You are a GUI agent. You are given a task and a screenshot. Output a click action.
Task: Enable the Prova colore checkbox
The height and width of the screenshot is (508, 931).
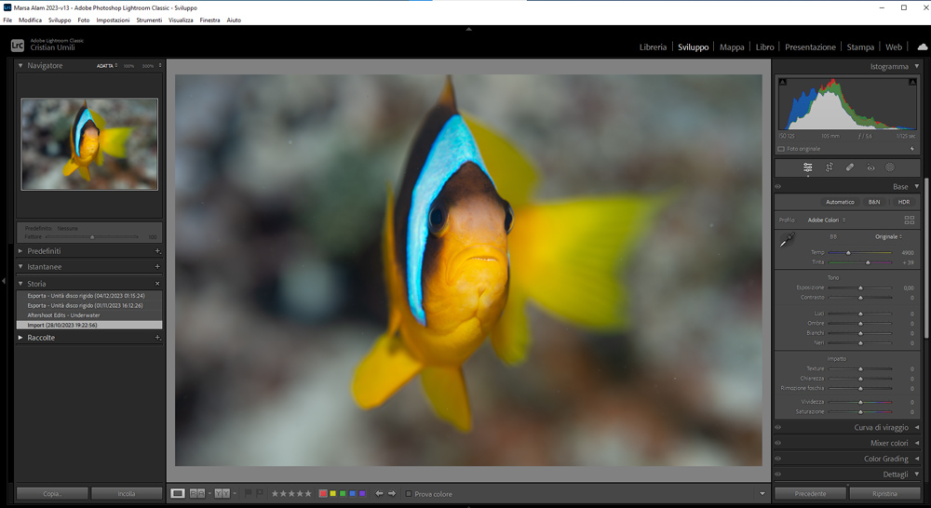pyautogui.click(x=409, y=494)
